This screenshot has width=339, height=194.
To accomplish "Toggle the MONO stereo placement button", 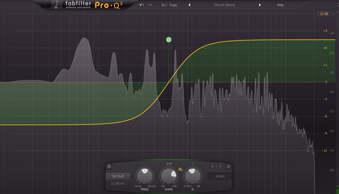I will click(x=220, y=176).
